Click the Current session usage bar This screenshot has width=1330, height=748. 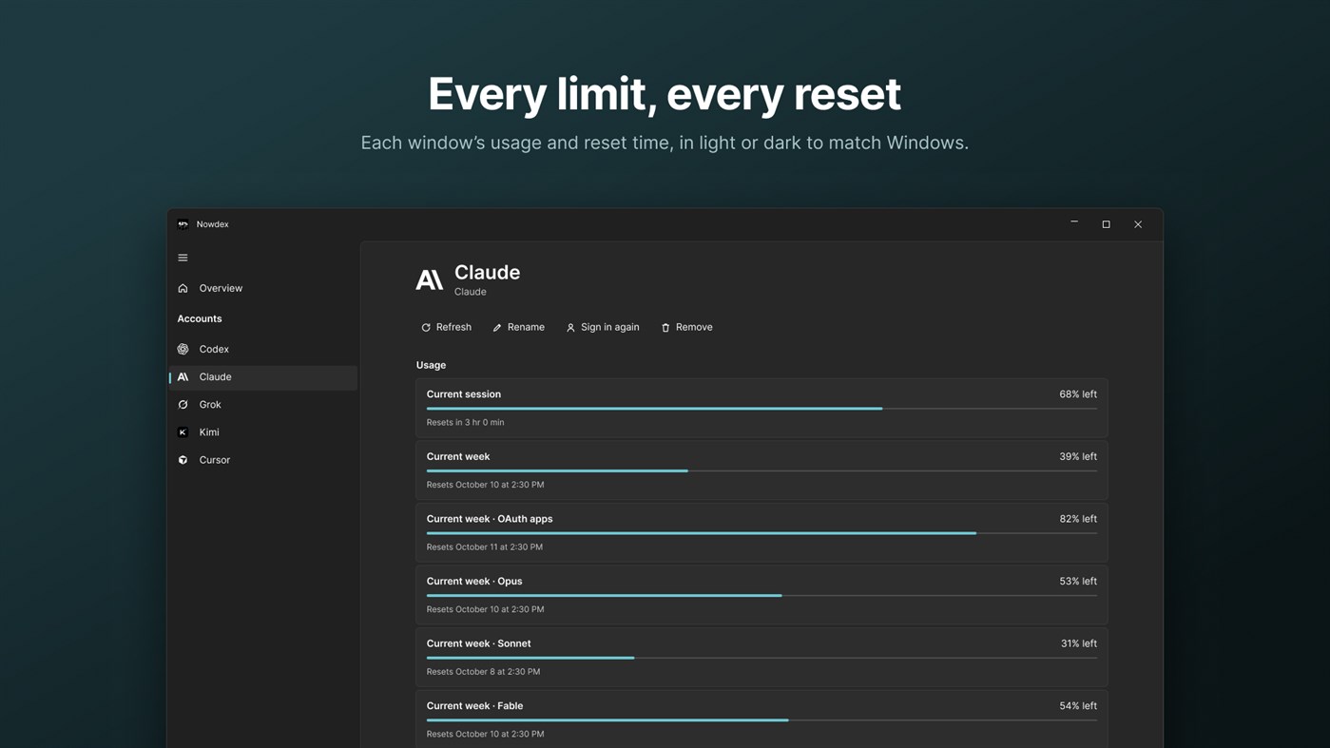(761, 409)
